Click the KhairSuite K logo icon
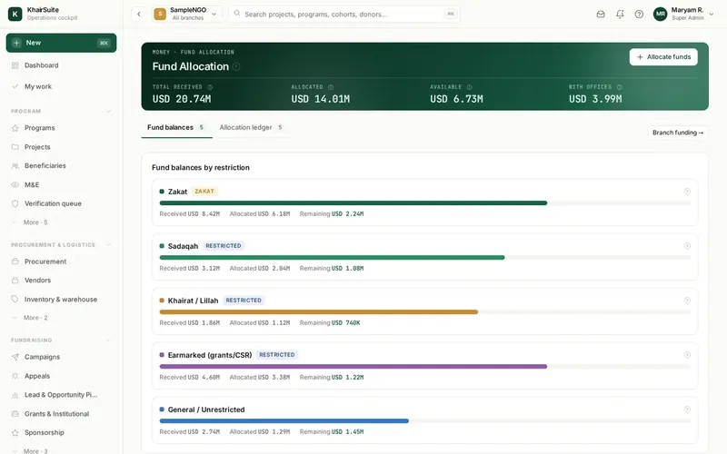Image resolution: width=727 pixels, height=454 pixels. click(x=15, y=14)
